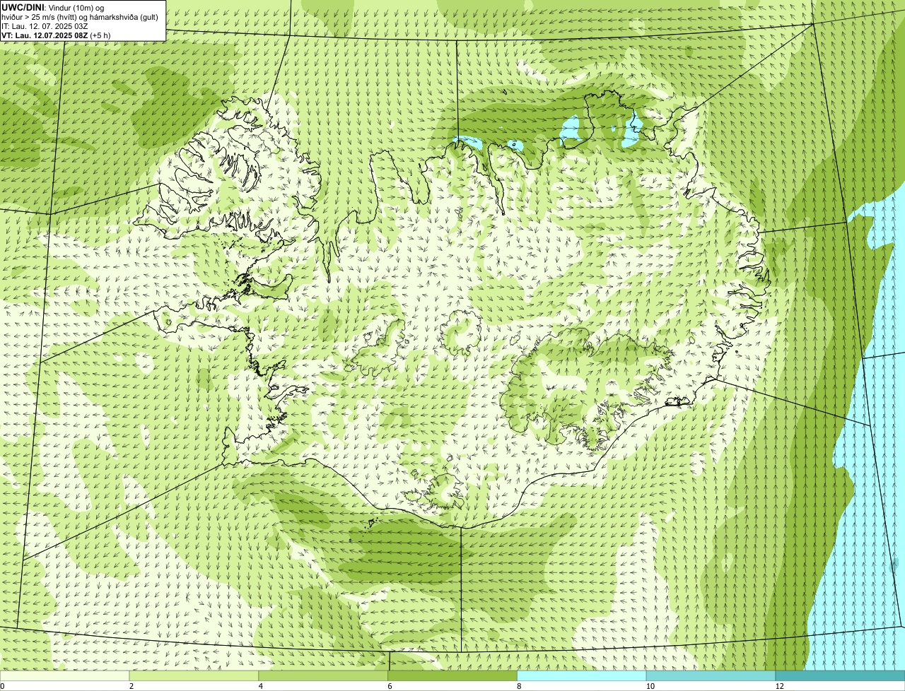The image size is (905, 691).
Task: Click the valid time 'VT: Lau. 12.07.2025 08Z (+5 h)'
Action: click(54, 35)
